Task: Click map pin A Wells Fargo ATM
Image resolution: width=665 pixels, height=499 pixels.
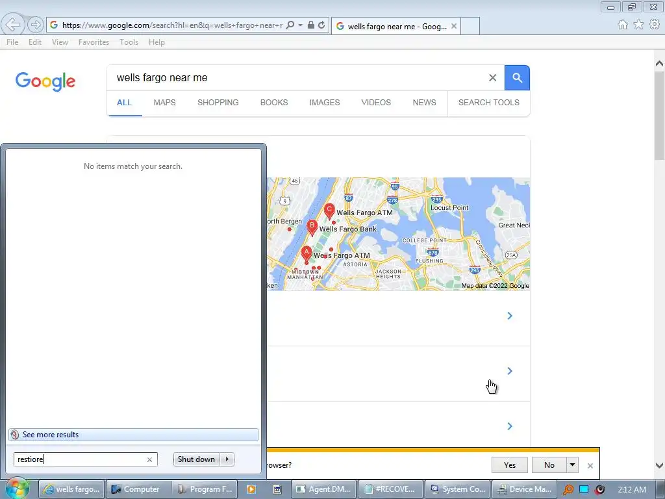Action: (x=307, y=253)
